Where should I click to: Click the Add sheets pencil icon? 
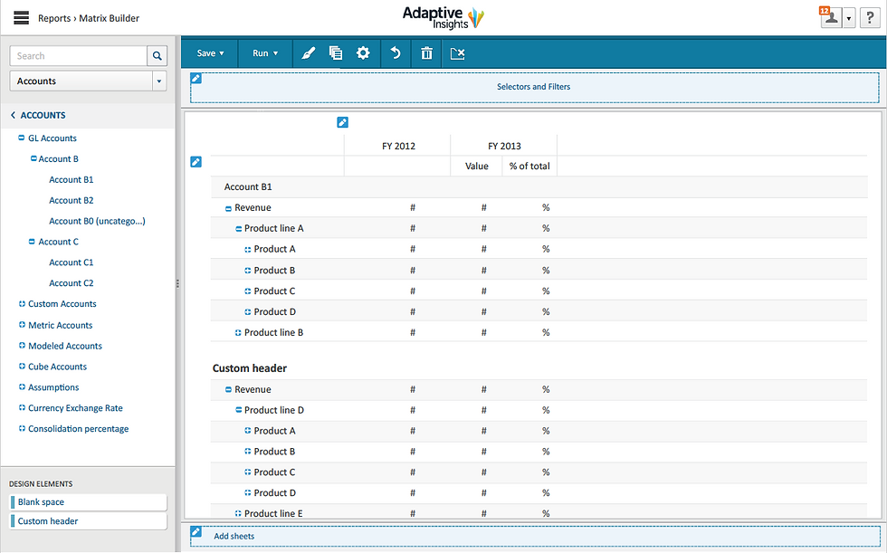(x=196, y=531)
